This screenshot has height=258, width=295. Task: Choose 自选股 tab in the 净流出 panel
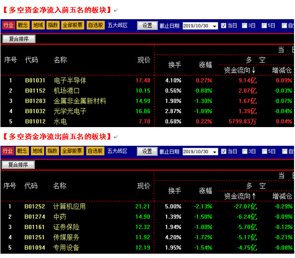pyautogui.click(x=95, y=151)
